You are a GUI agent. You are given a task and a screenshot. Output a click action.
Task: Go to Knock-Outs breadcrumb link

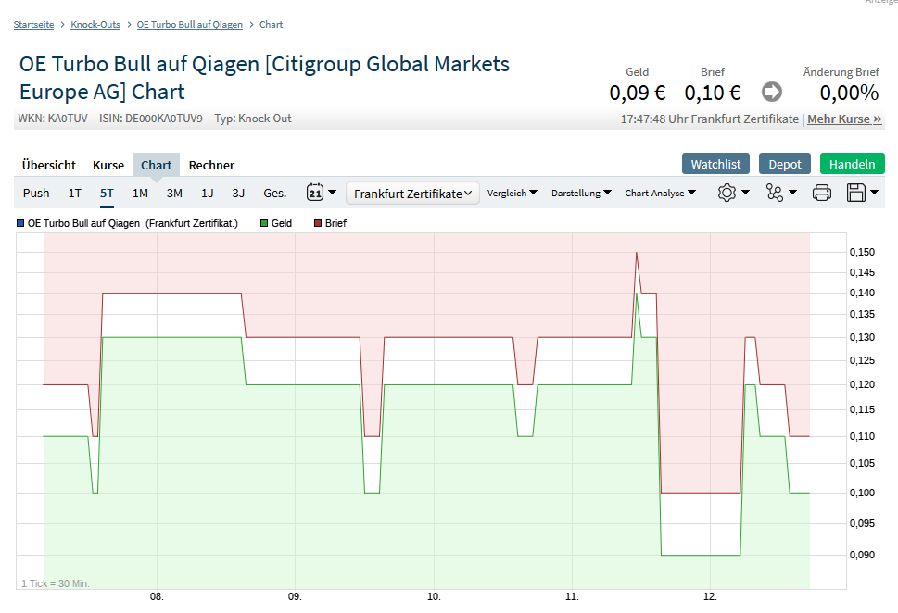pos(95,24)
